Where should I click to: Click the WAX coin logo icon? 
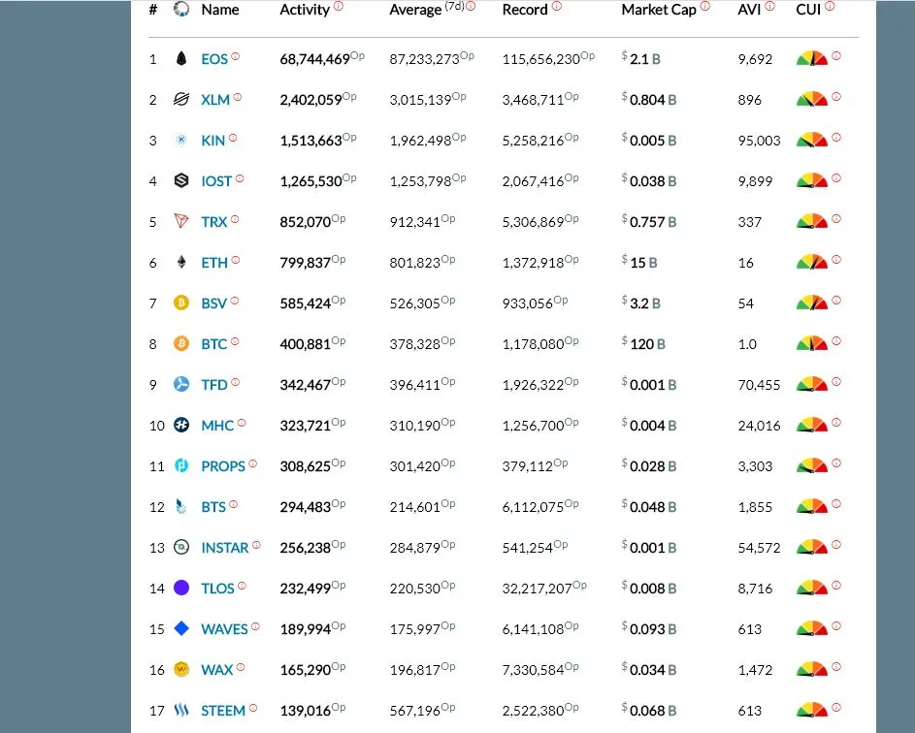tap(181, 669)
